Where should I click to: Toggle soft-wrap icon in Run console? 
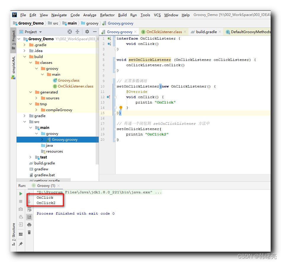(29, 209)
